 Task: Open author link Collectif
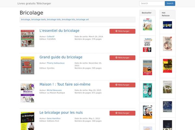pos(50,37)
